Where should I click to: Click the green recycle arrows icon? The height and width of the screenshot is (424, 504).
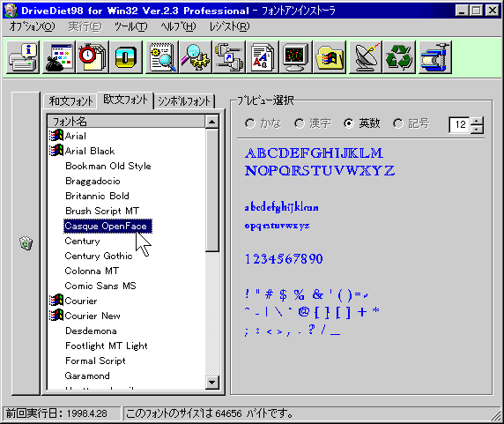point(399,57)
